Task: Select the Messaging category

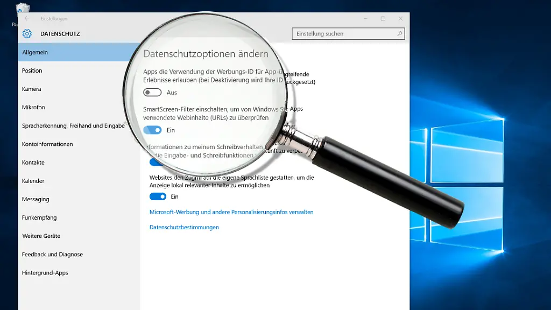Action: [x=35, y=199]
